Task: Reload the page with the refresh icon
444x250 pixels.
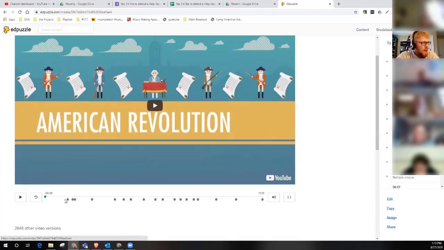Action: coord(20,12)
